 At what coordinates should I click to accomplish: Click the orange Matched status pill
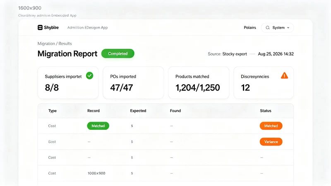coord(271,126)
